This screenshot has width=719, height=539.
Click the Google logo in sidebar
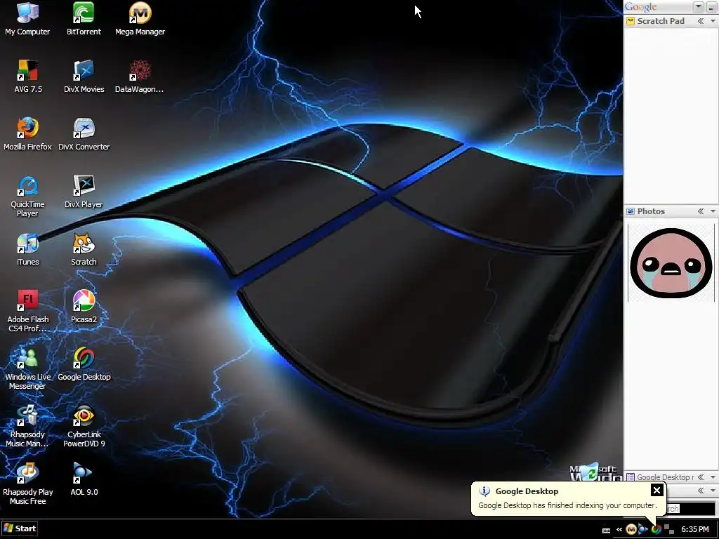coord(640,7)
